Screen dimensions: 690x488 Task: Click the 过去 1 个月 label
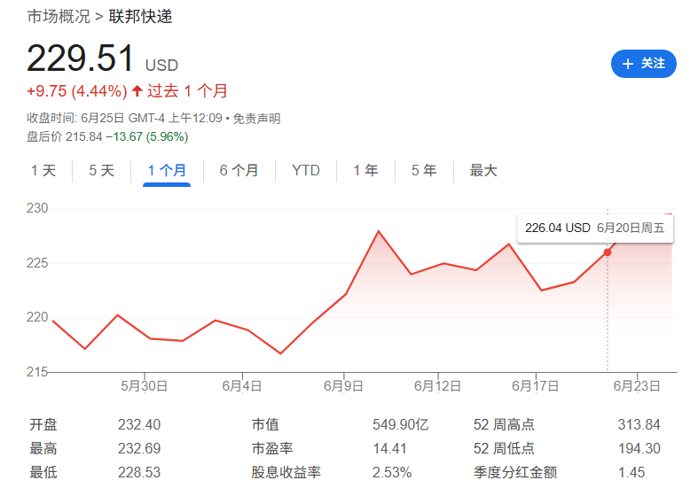[187, 91]
